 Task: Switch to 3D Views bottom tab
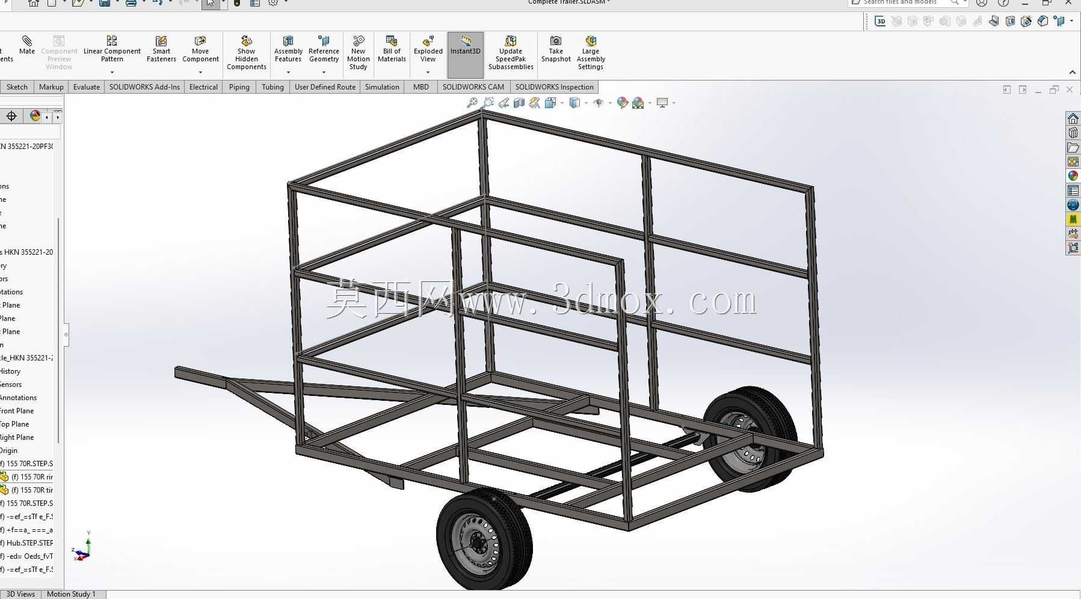20,594
